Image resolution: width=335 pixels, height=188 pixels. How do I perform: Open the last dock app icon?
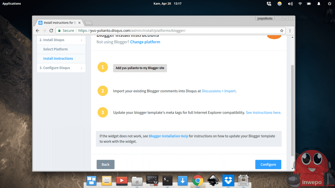[x=243, y=180]
